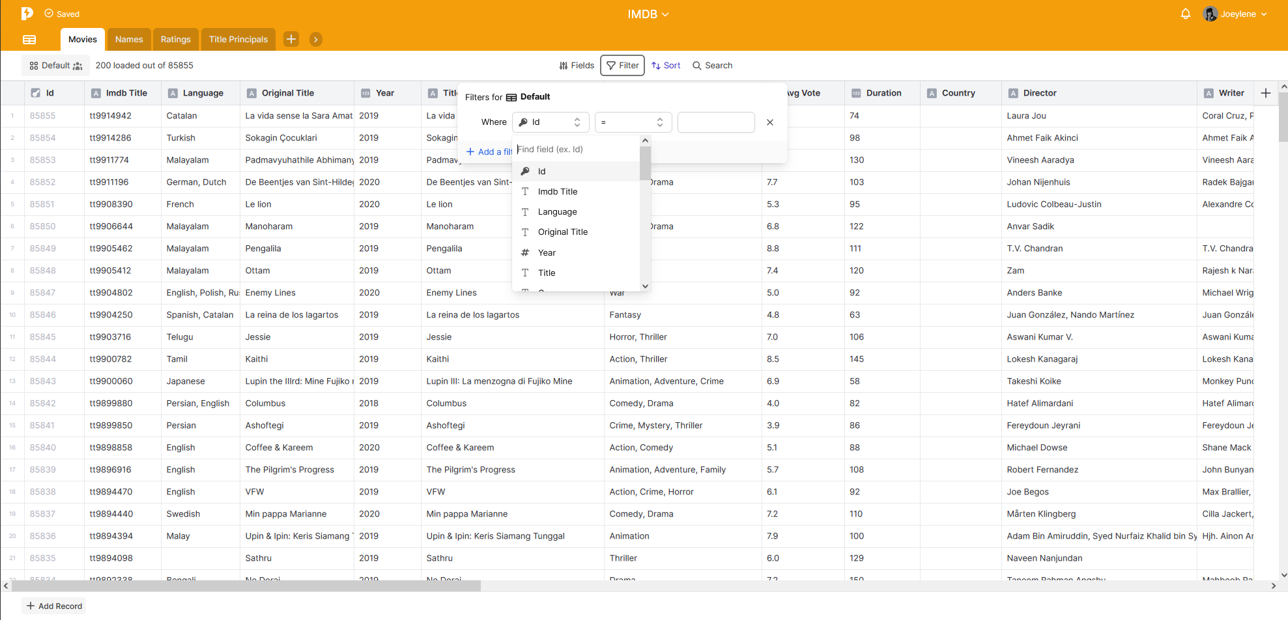Select the Id cell 85855
Screen dimensions: 1288x620
54,116
